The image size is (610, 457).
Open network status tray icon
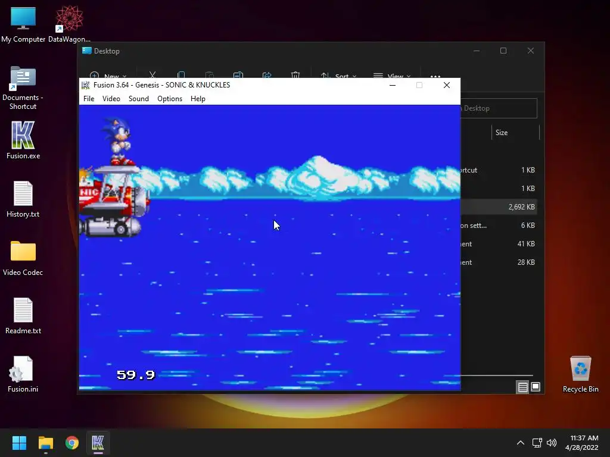tap(537, 443)
